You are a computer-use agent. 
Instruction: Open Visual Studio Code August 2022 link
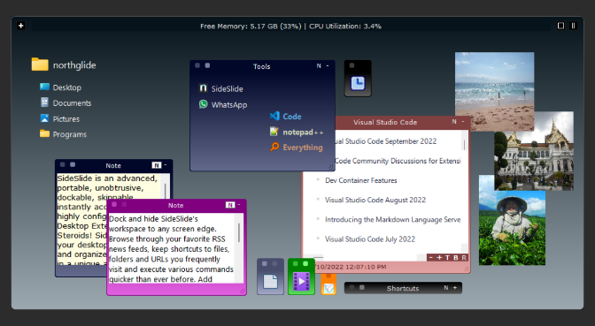(375, 200)
